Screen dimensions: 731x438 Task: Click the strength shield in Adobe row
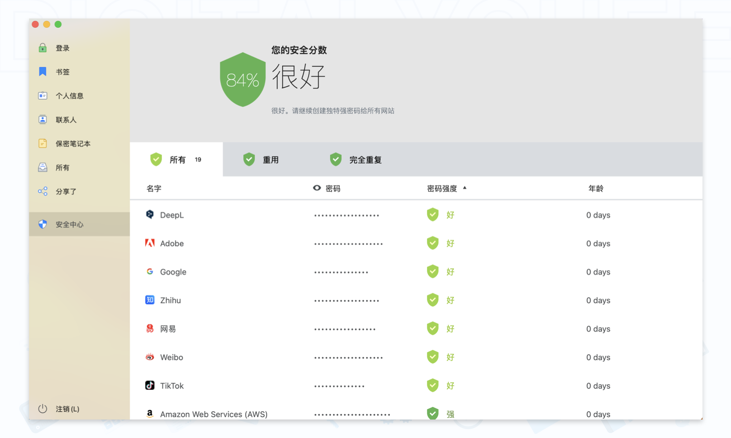click(433, 243)
